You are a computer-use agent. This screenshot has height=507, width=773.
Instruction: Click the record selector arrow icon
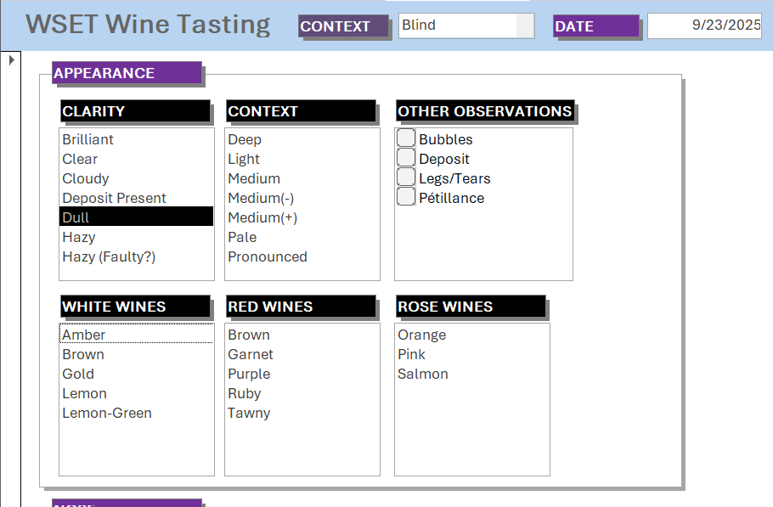pos(11,60)
